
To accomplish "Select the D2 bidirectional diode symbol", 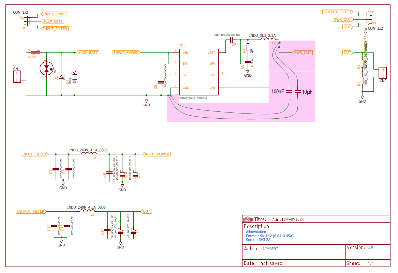I will 74,77.
